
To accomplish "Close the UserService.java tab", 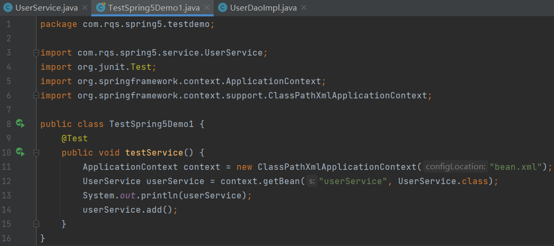I will (x=85, y=8).
